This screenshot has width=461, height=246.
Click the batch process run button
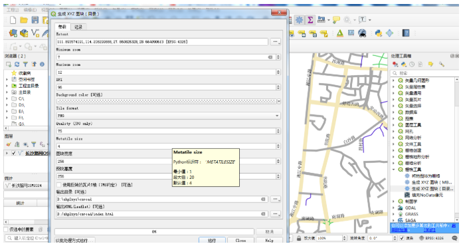tap(75, 241)
